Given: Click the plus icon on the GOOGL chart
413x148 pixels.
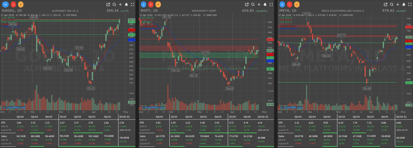Looking at the screenshot, I should pos(120,5).
